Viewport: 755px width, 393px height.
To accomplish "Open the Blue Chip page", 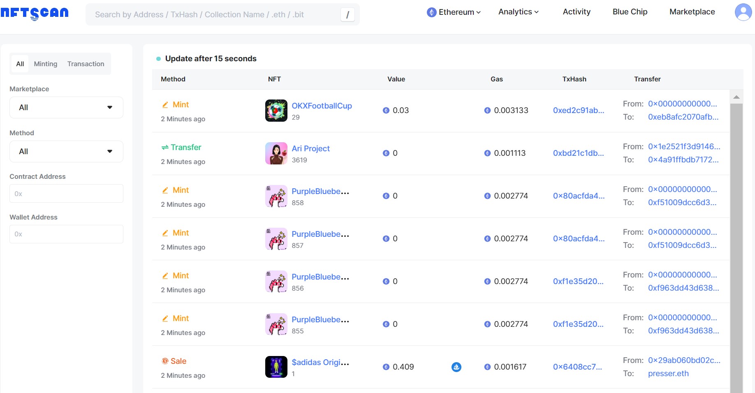I will tap(630, 12).
